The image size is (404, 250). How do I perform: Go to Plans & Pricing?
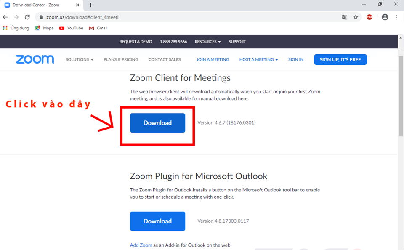tap(121, 59)
